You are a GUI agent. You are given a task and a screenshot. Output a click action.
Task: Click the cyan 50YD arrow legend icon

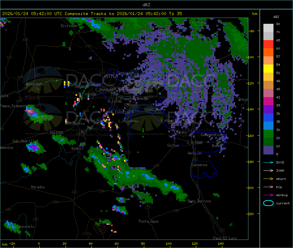click(268, 162)
